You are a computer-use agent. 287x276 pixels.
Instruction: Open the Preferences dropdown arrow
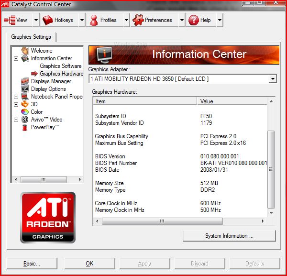(x=182, y=20)
